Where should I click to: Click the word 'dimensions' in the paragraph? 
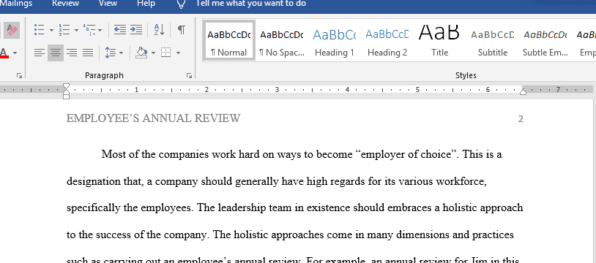click(x=422, y=235)
